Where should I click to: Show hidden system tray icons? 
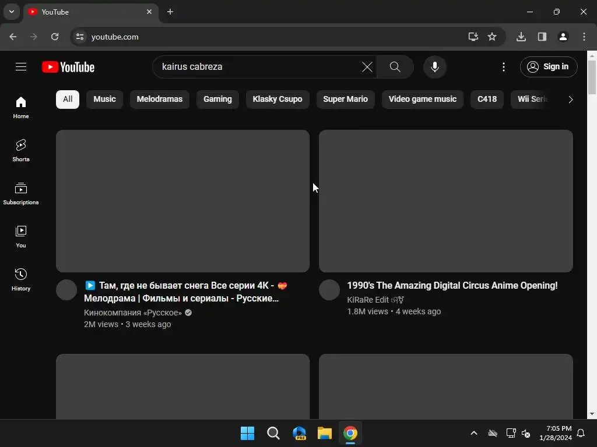pos(473,433)
